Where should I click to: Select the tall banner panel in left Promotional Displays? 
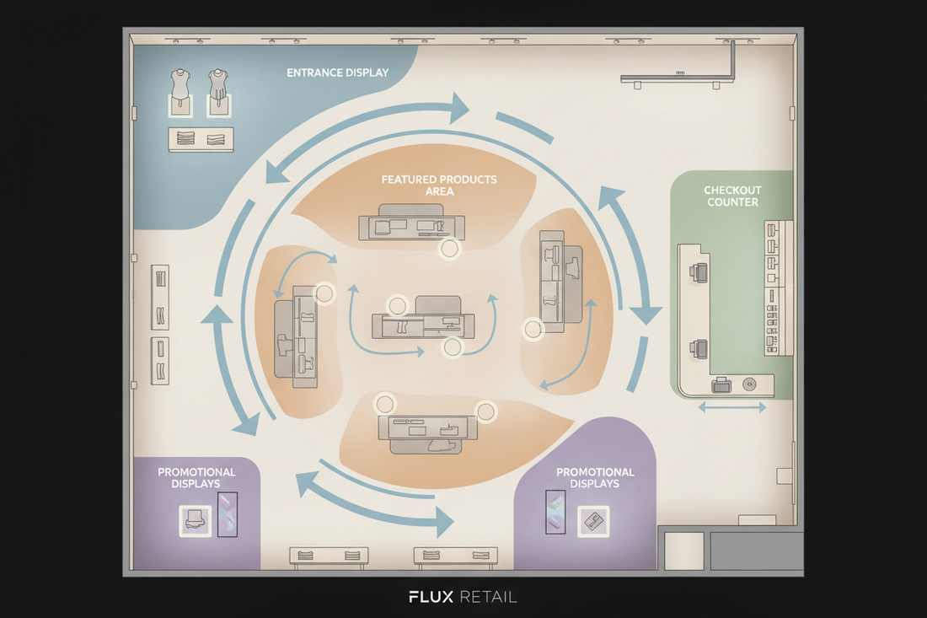[x=228, y=514]
